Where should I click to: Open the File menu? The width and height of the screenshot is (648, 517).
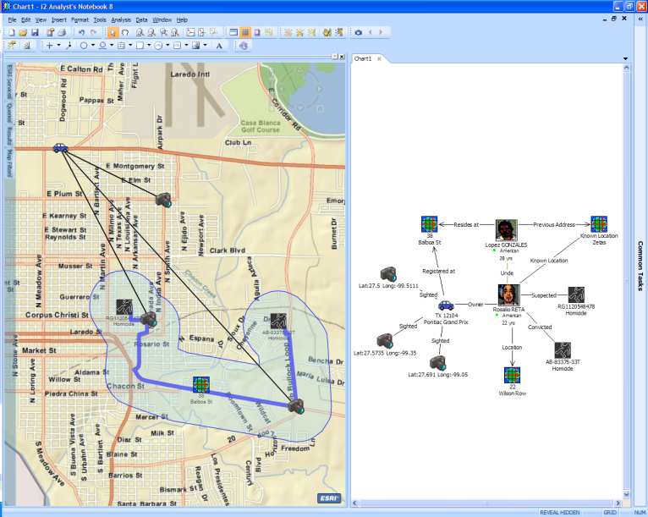[12, 19]
